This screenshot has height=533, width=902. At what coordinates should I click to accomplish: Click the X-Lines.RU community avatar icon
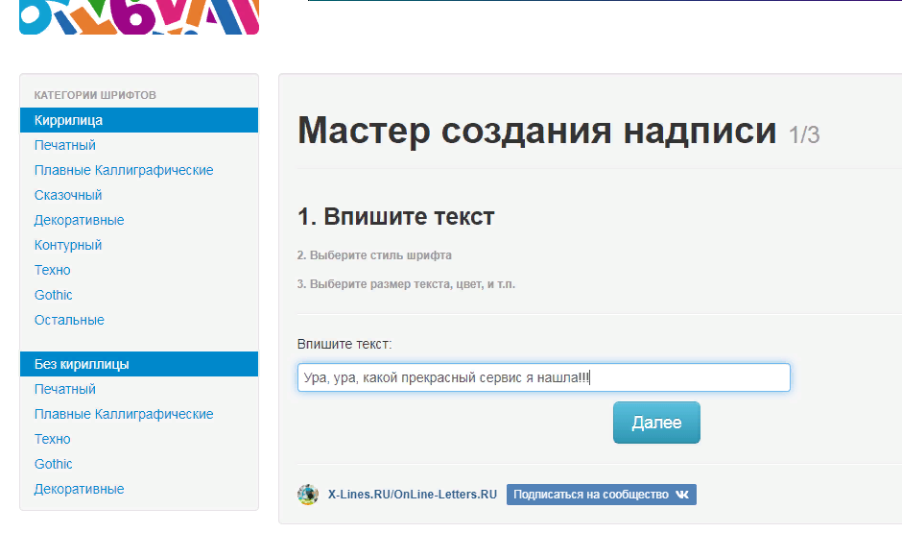pyautogui.click(x=308, y=495)
